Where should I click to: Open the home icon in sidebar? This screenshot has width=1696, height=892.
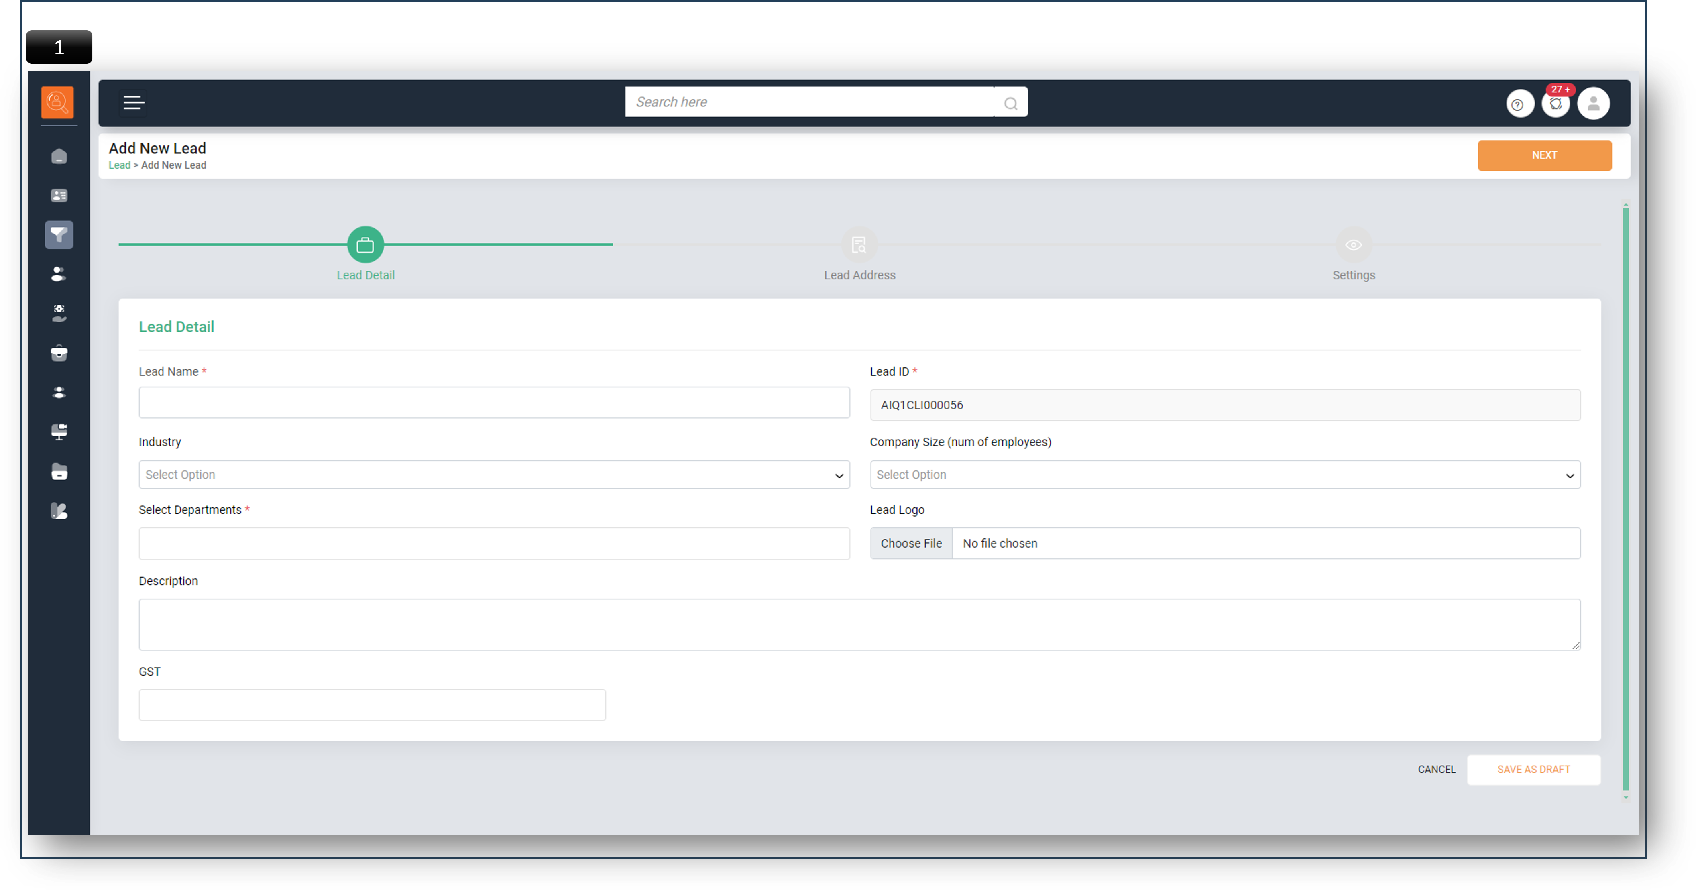(59, 156)
